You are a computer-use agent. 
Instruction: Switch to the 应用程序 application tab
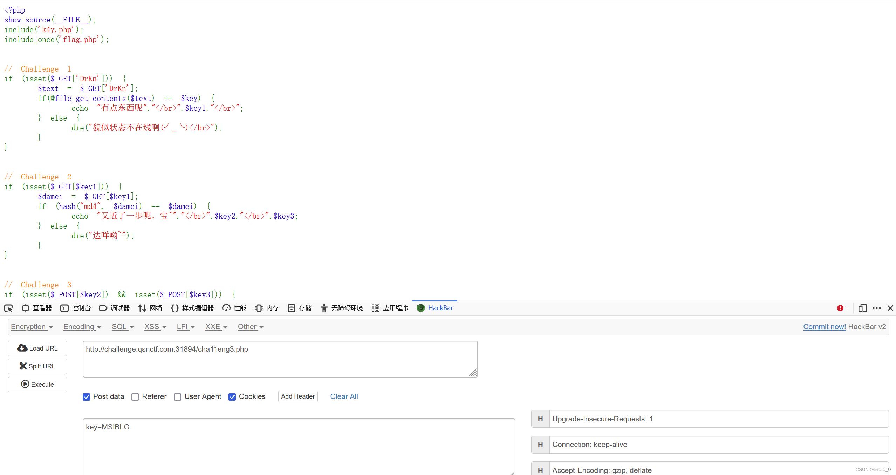coord(390,308)
